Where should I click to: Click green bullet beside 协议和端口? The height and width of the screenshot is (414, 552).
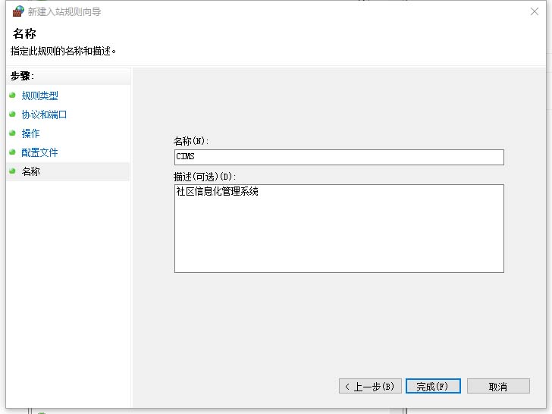click(12, 114)
